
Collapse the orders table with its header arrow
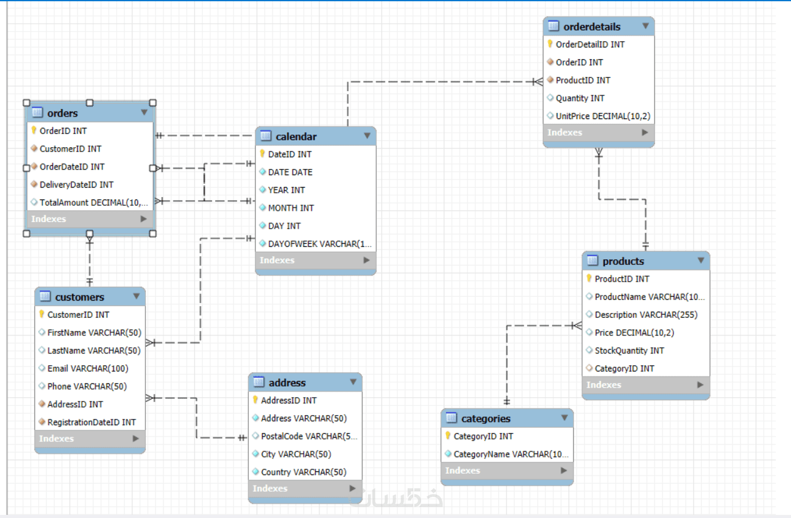coord(144,113)
